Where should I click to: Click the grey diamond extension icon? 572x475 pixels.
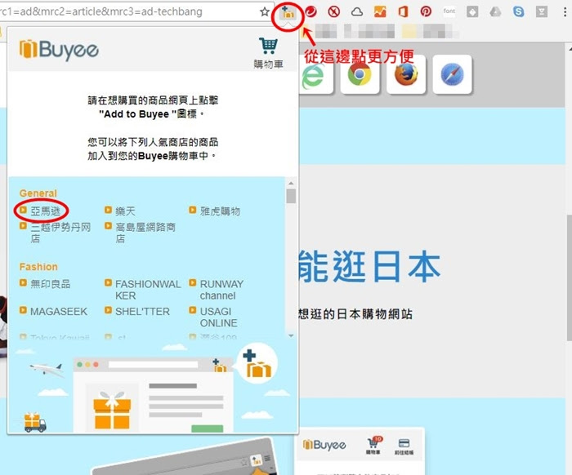click(x=472, y=11)
